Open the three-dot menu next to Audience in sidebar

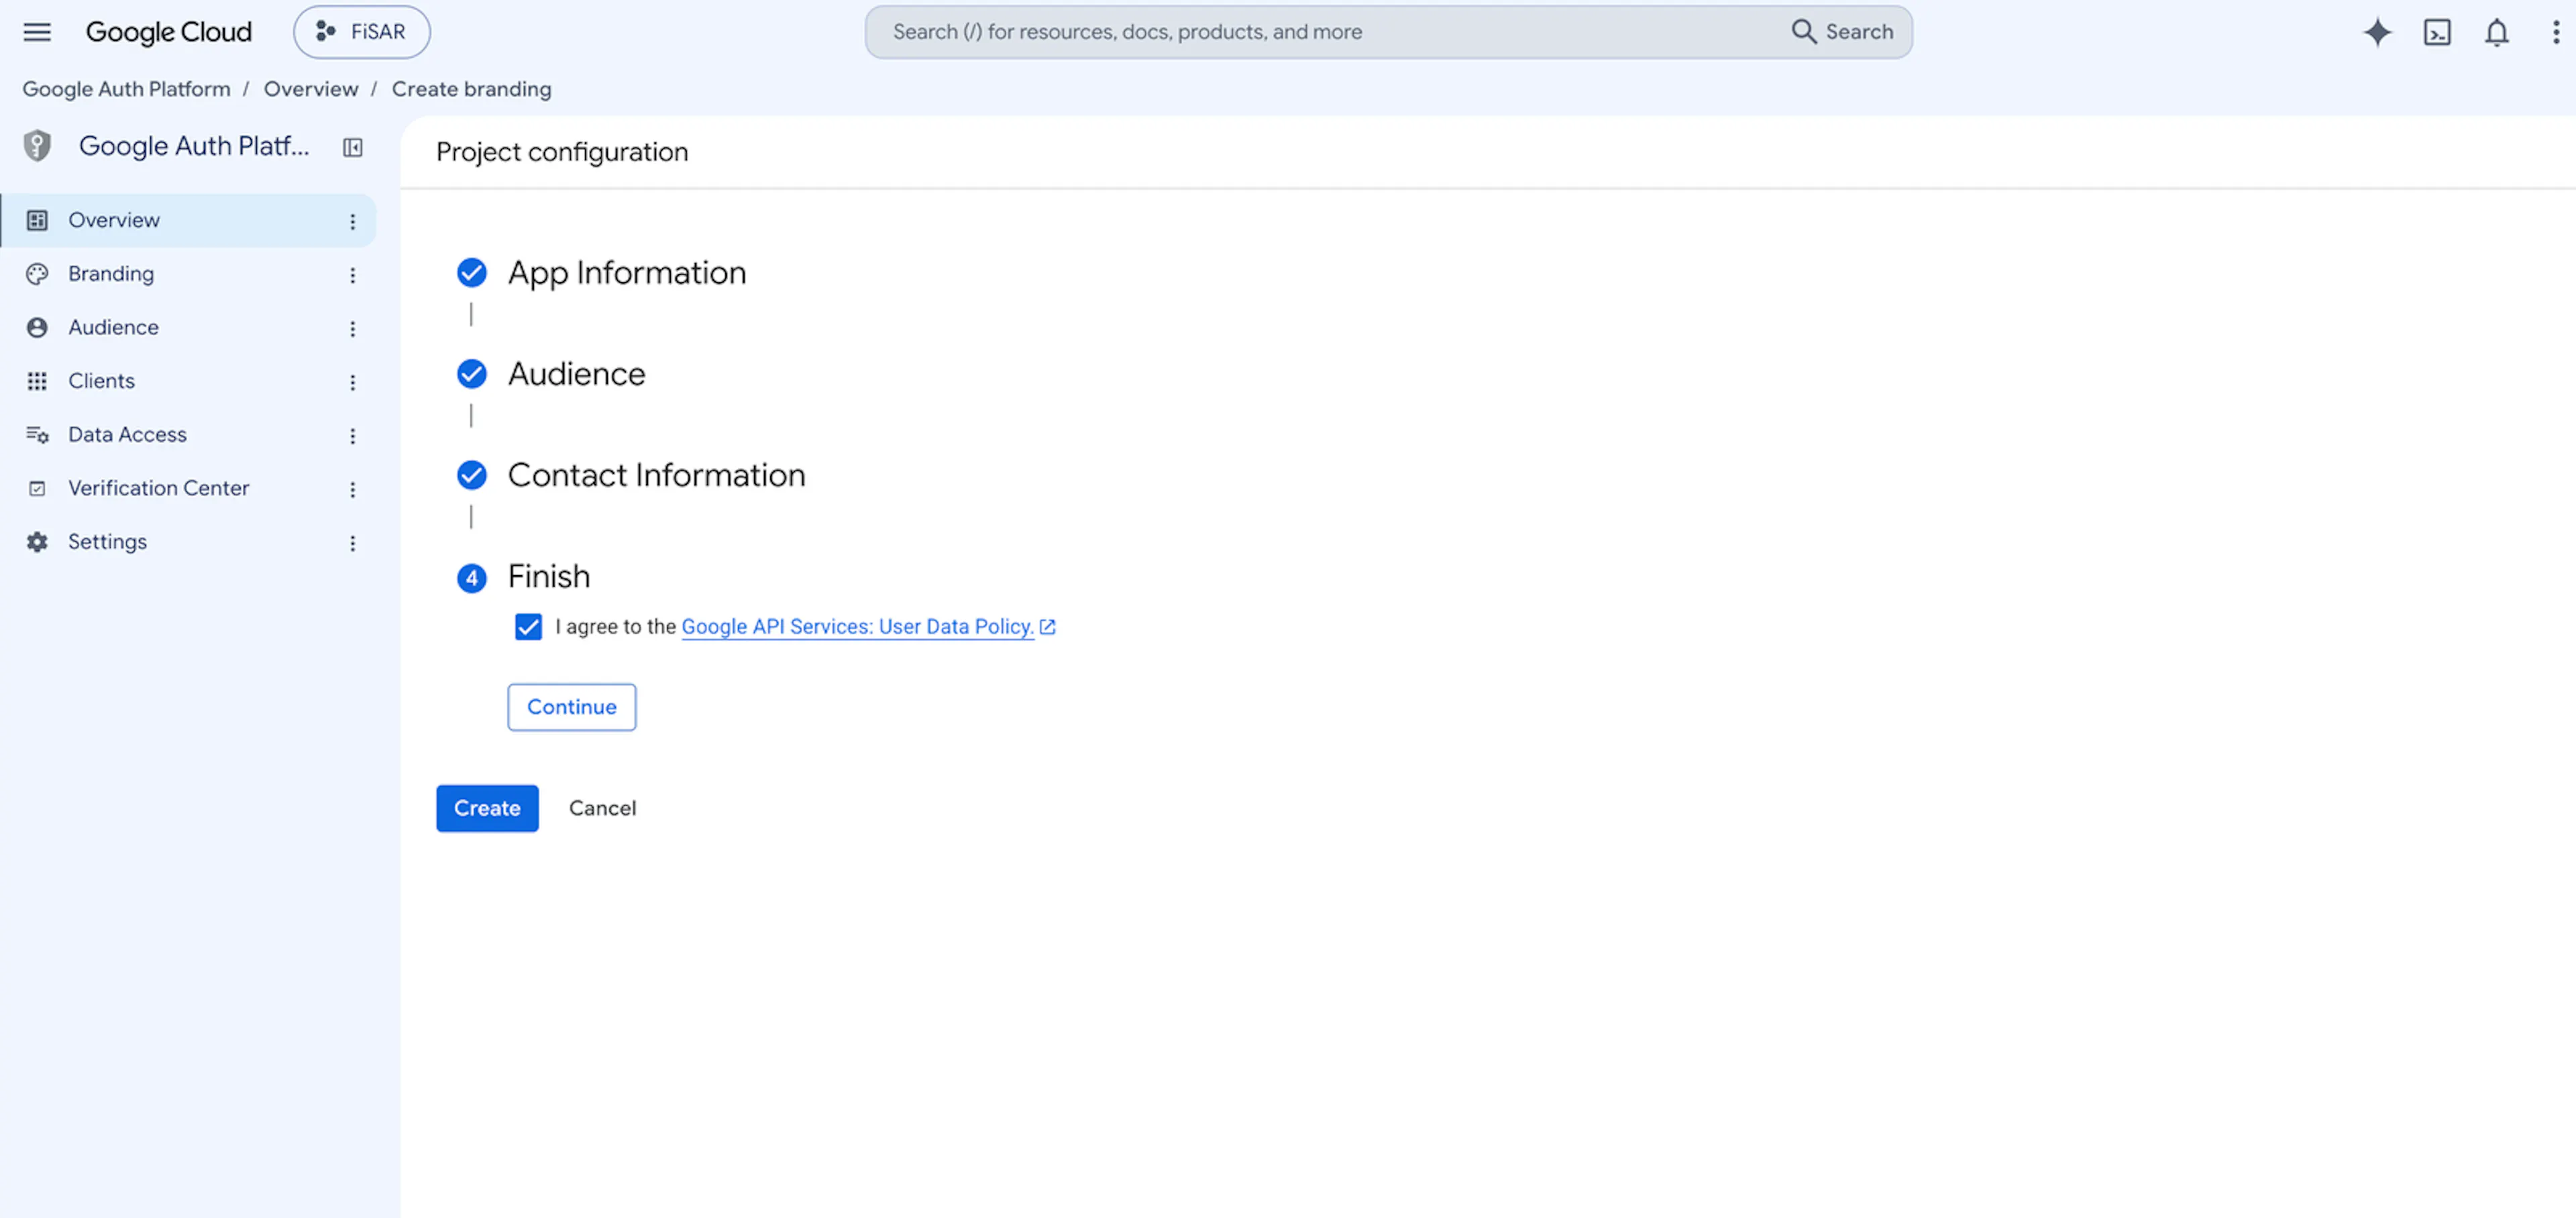(x=352, y=328)
